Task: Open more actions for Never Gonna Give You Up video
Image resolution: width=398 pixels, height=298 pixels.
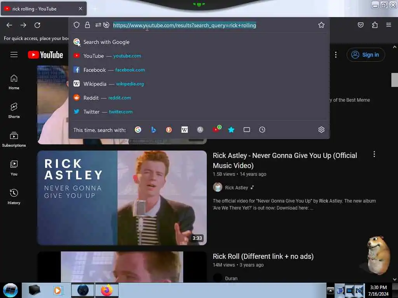Action: click(374, 154)
